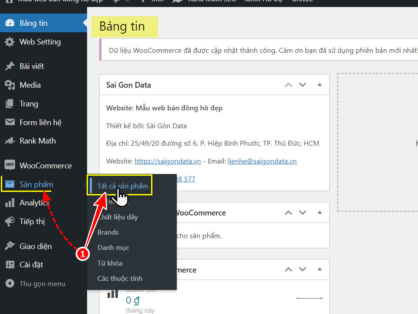Move Sai Gon Data widget up
The image size is (418, 314).
click(288, 85)
